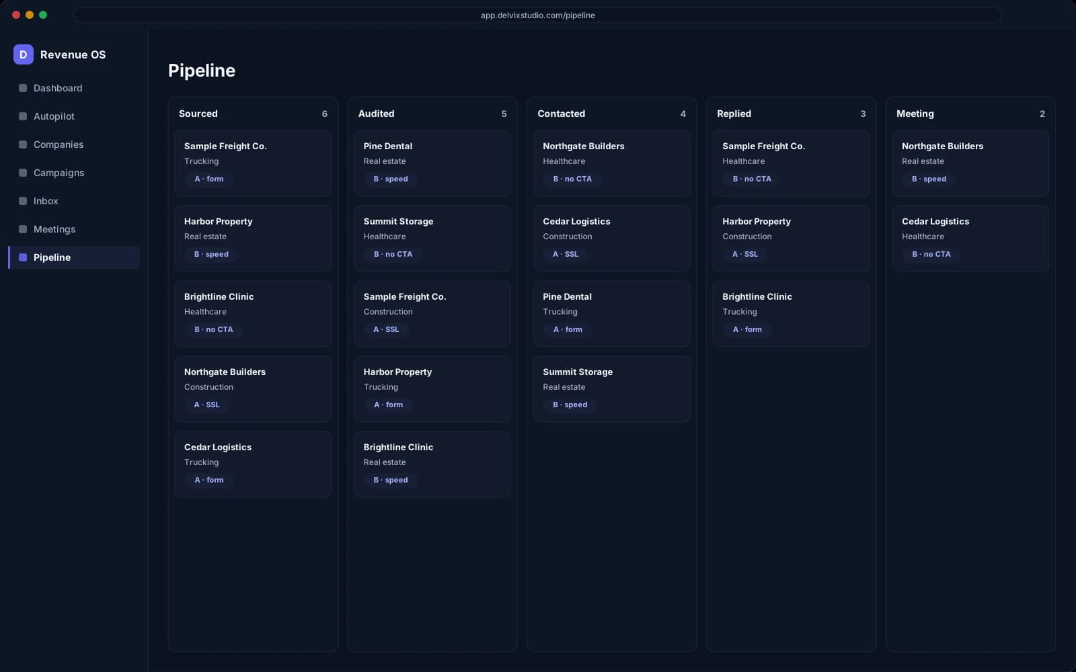Open Northgate Builders card in Contacted column
The width and height of the screenshot is (1076, 672).
pyautogui.click(x=612, y=163)
